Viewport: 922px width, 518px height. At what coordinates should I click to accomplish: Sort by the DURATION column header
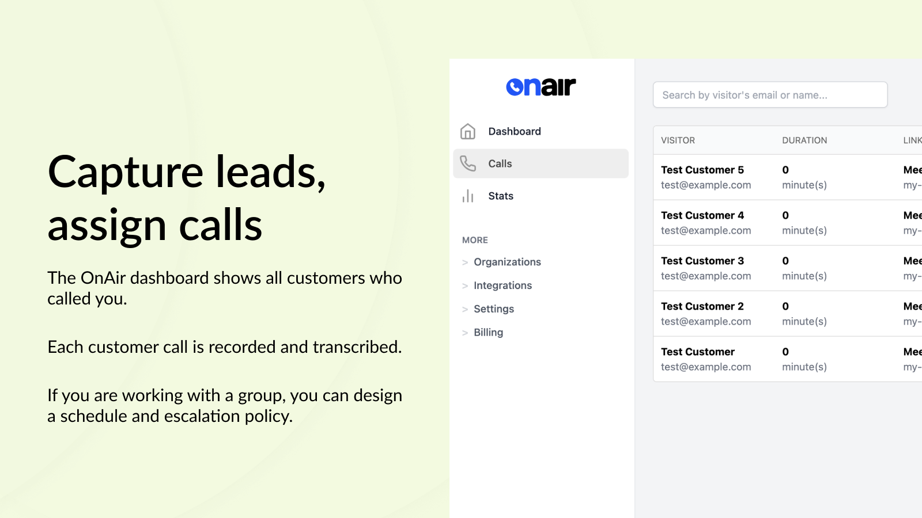point(804,140)
